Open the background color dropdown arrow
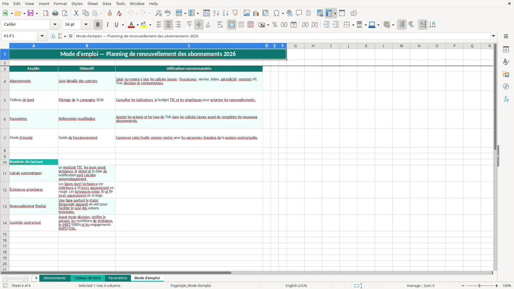Screen dimensions: 514x289 [x=150, y=25]
